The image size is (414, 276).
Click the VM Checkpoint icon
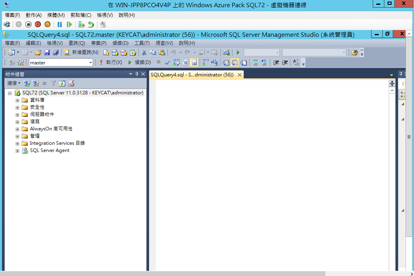pos(81,24)
